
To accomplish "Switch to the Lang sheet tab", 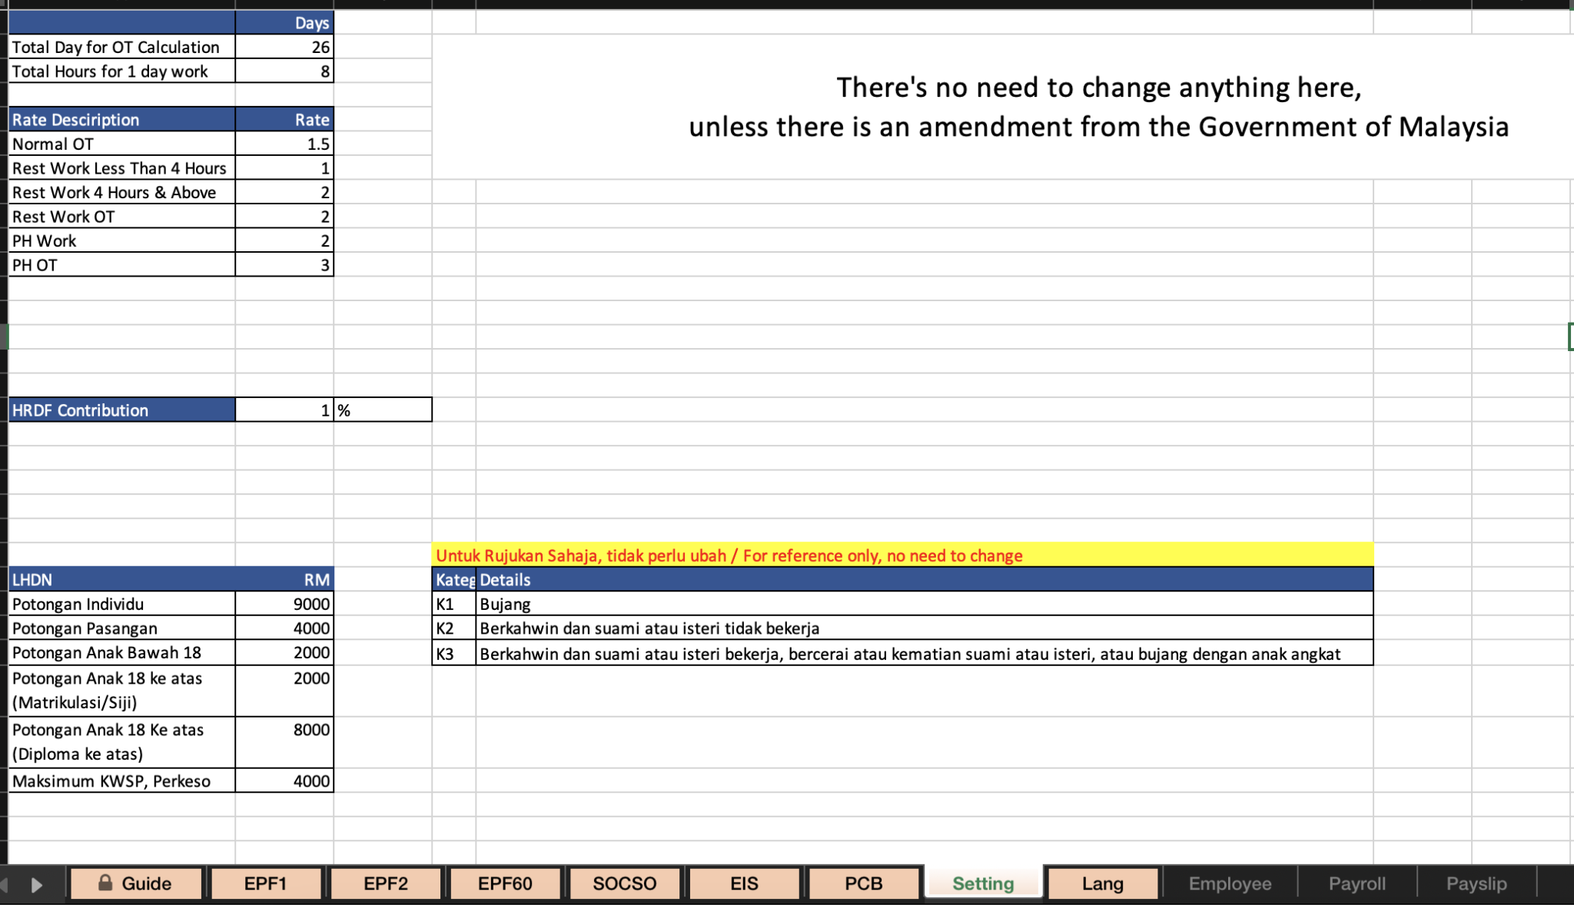I will coord(1102,883).
